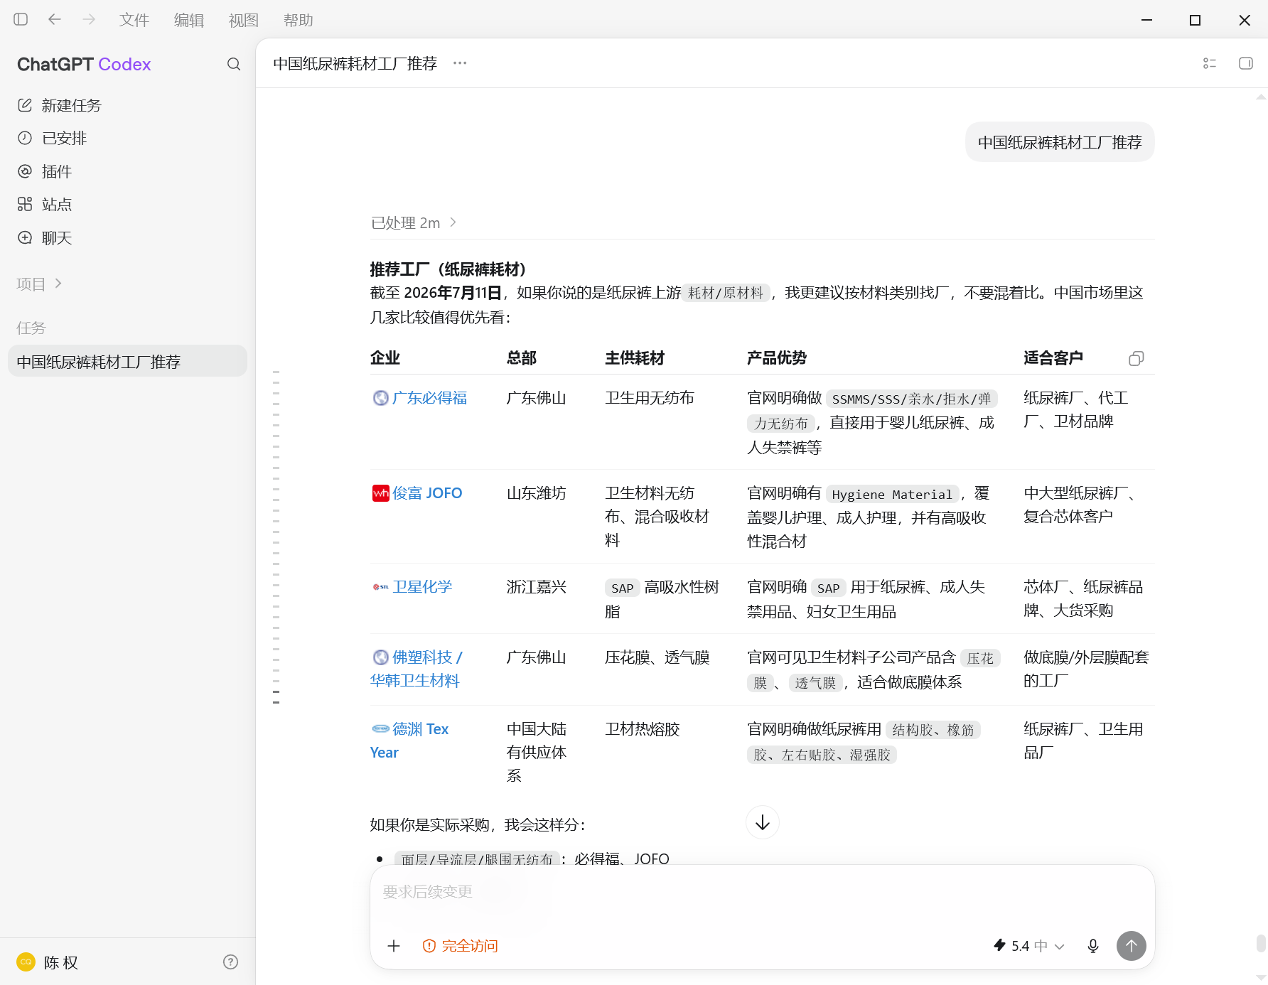Click the user message bubble 中国纸尿裤耗材工厂推荐

click(1060, 142)
